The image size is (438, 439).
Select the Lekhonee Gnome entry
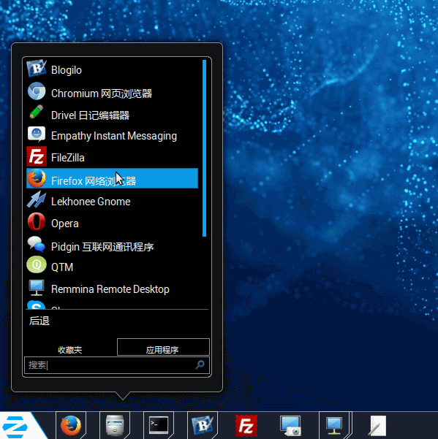coord(91,202)
